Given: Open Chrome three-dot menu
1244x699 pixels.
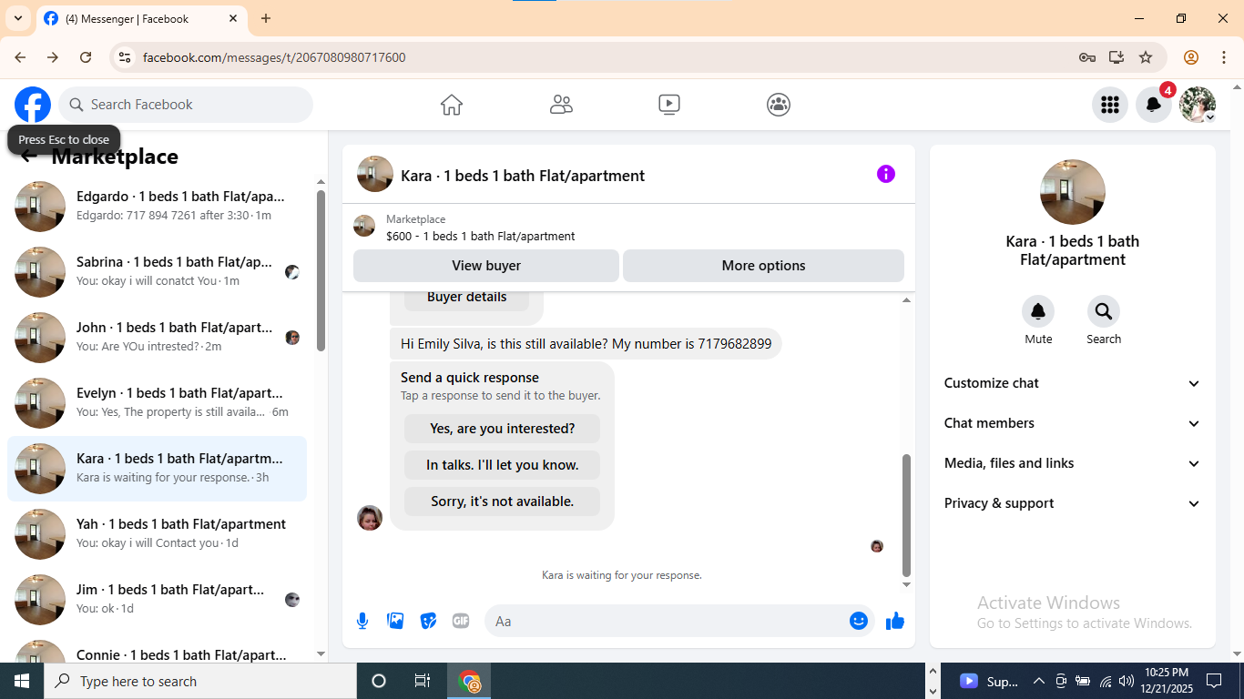Looking at the screenshot, I should coord(1224,57).
